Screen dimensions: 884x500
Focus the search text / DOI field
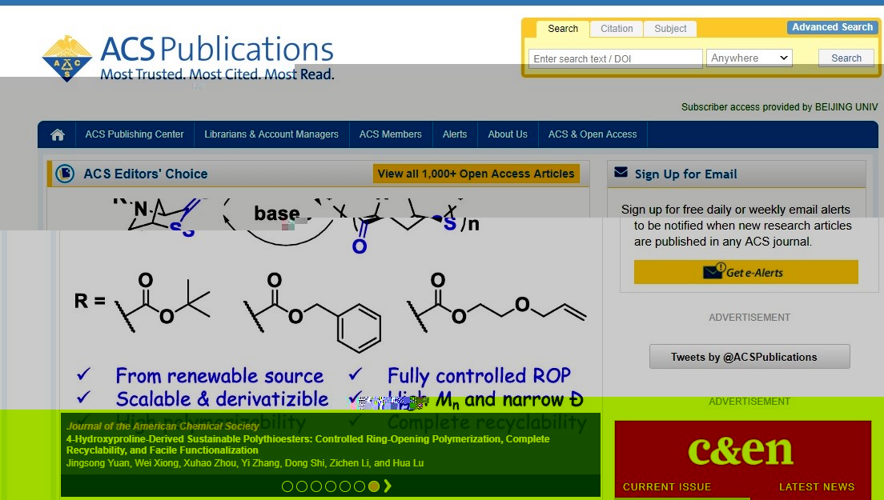[615, 58]
